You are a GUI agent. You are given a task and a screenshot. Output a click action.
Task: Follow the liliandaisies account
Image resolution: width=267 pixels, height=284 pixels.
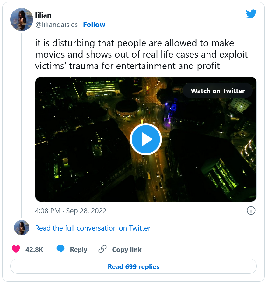(x=94, y=25)
